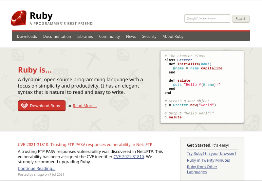
Task: Open Try Ruby! (in your browser)
Action: click(x=211, y=153)
